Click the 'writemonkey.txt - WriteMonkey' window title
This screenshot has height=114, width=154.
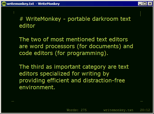point(33,4)
